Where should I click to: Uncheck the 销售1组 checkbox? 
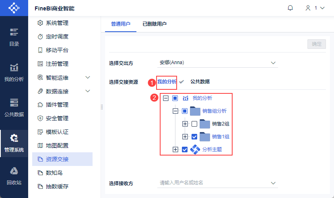[x=194, y=137]
